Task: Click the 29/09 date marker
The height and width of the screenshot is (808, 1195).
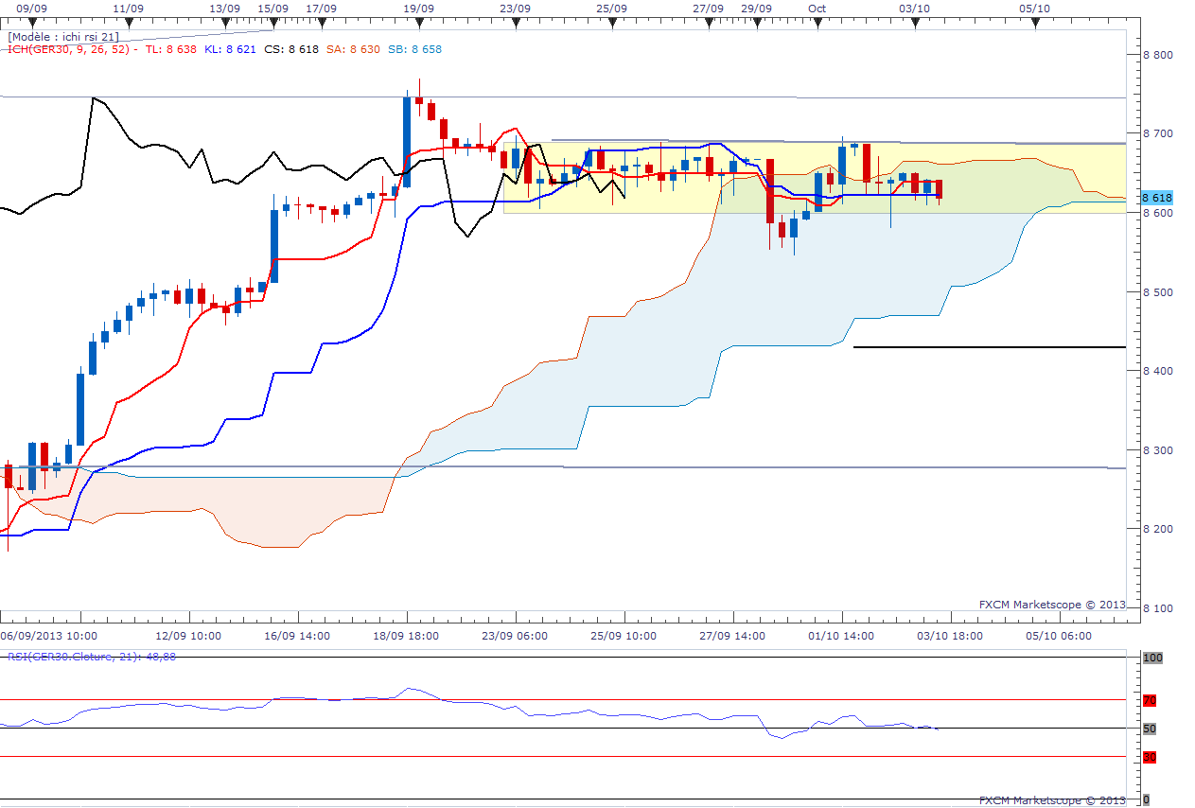Action: coord(756,9)
